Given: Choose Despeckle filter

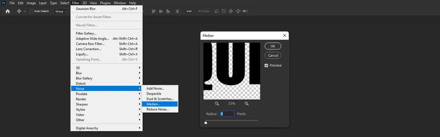Looking at the screenshot, I should (160, 94).
